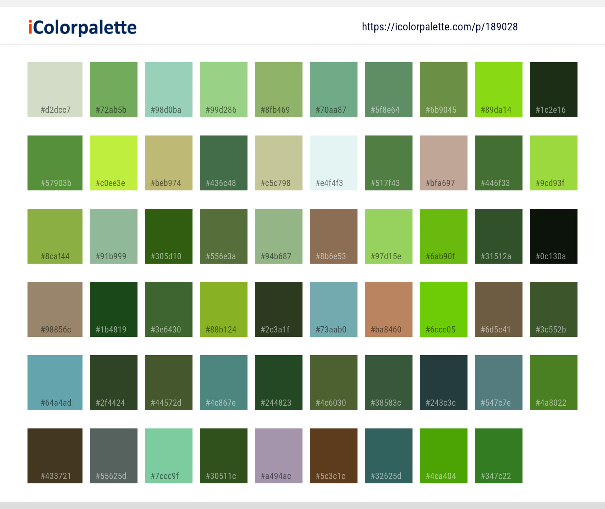Pick the lime #c0ee3e swatch
Screen dimensions: 605x509
[x=114, y=163]
